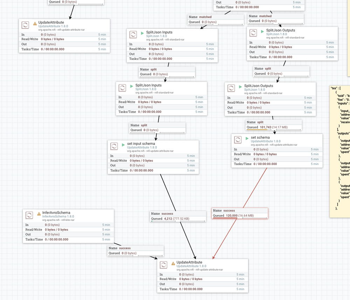Click the set schema processor icon
The image size is (350, 300).
(238, 140)
